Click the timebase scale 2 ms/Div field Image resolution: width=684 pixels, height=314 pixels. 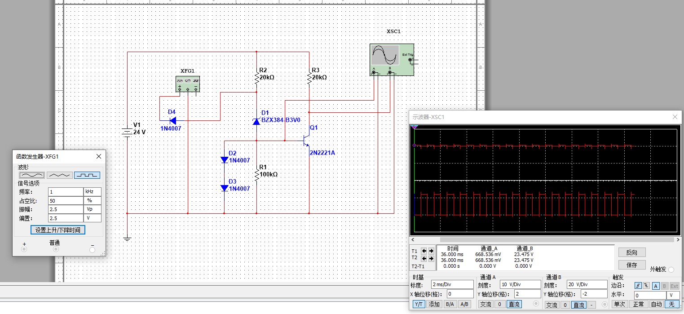(452, 284)
